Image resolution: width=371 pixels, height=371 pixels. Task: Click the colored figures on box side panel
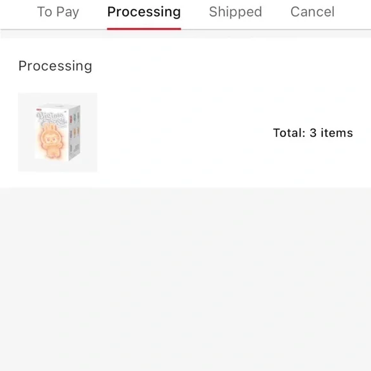75,125
